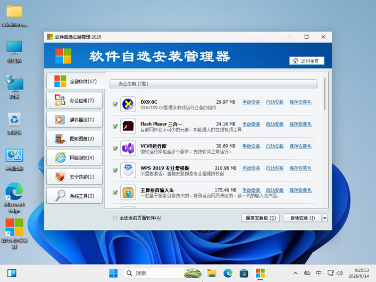Open File Explorer from the taskbar
This screenshot has height=282, width=376.
[x=212, y=273]
